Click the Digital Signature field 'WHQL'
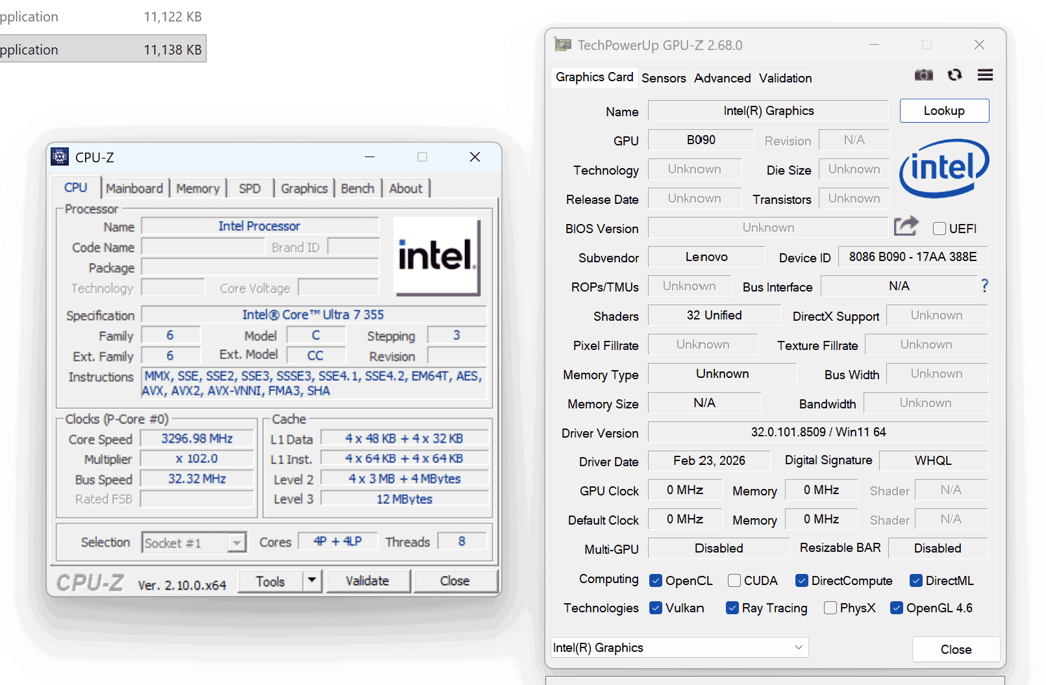The height and width of the screenshot is (685, 1046). coord(933,460)
